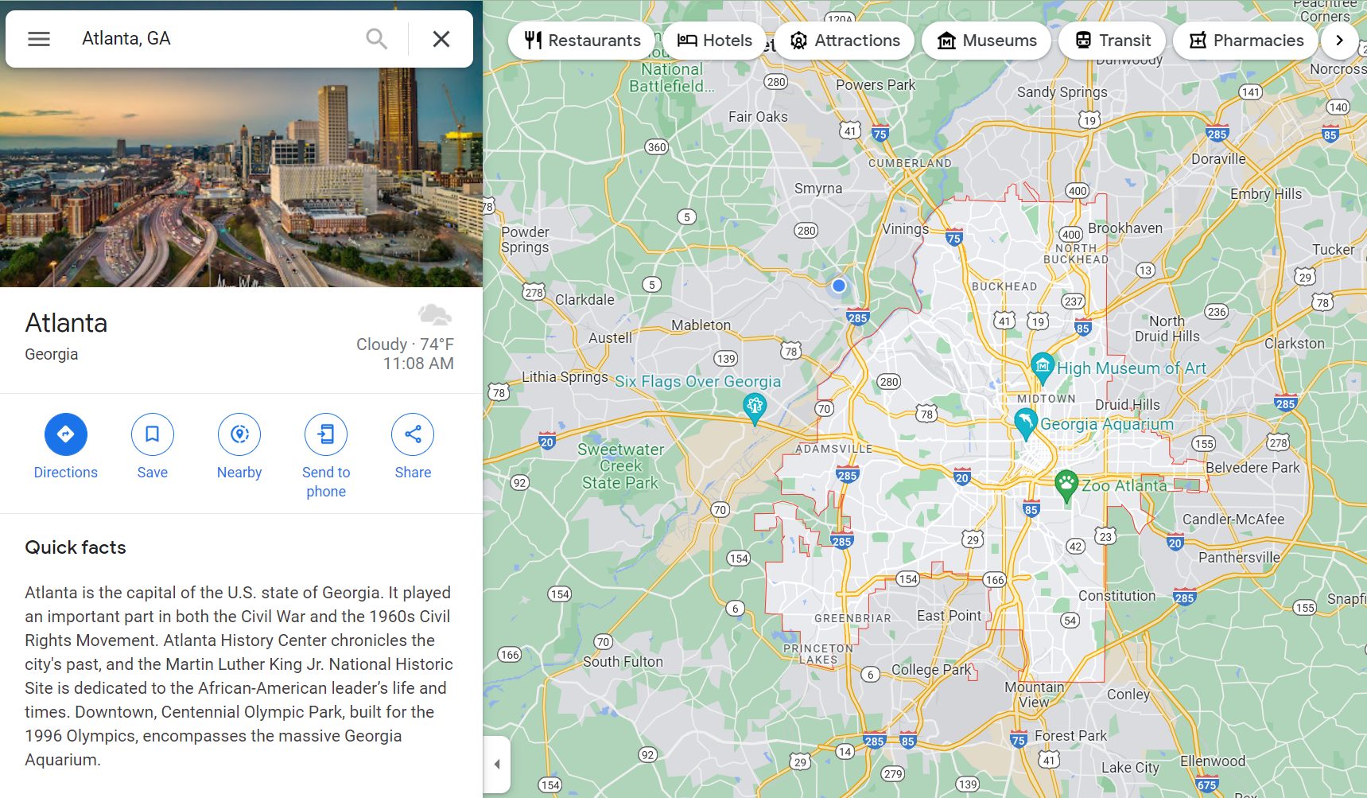Image resolution: width=1367 pixels, height=798 pixels.
Task: Select Zoo Atlanta map pin
Action: tap(1066, 485)
